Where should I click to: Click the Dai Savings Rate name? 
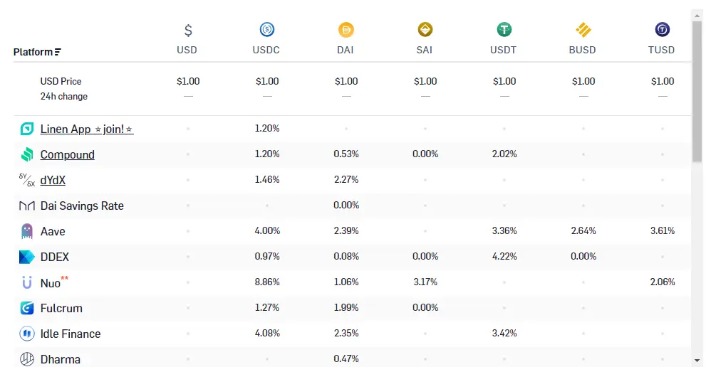point(82,206)
